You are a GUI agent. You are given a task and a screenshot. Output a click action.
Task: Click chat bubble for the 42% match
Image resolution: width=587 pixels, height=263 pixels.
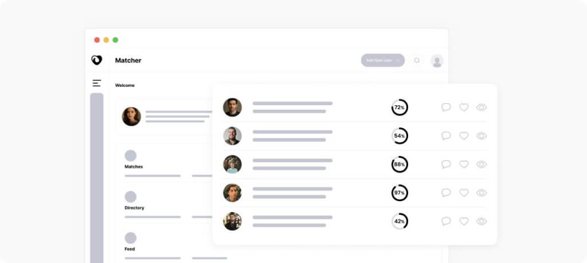pyautogui.click(x=446, y=221)
